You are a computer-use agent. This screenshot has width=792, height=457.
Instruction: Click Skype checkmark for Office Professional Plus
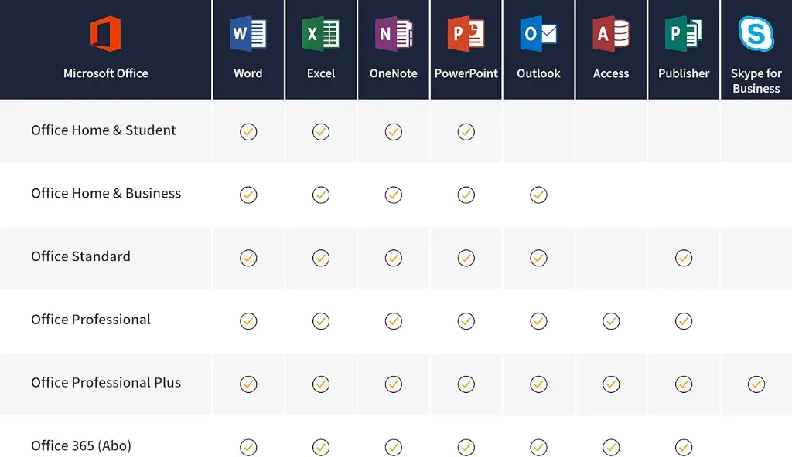pyautogui.click(x=756, y=384)
